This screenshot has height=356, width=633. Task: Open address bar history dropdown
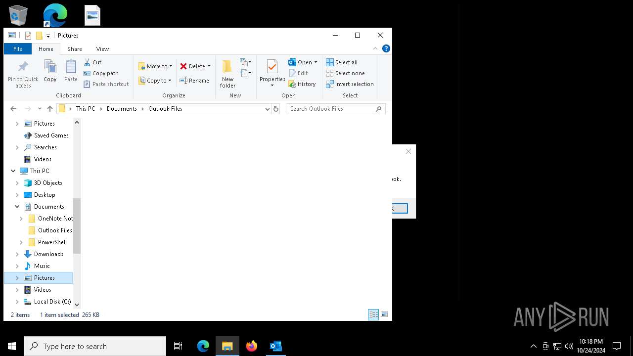(x=267, y=109)
